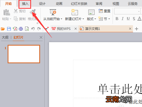Open the clipboard group dialog launcher
This screenshot has width=142, height=107.
(37, 23)
